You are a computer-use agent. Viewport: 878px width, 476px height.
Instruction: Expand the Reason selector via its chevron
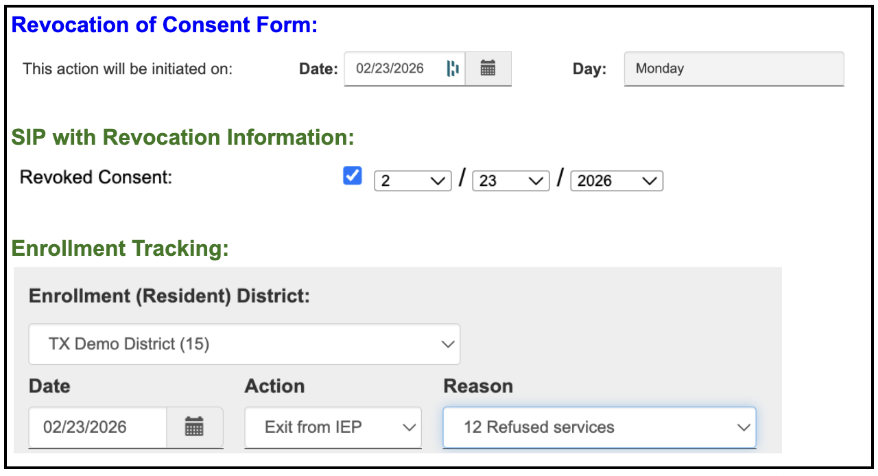coord(744,427)
